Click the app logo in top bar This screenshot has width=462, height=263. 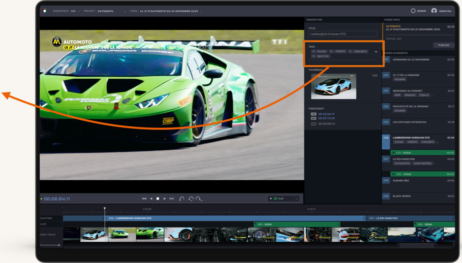[45, 11]
